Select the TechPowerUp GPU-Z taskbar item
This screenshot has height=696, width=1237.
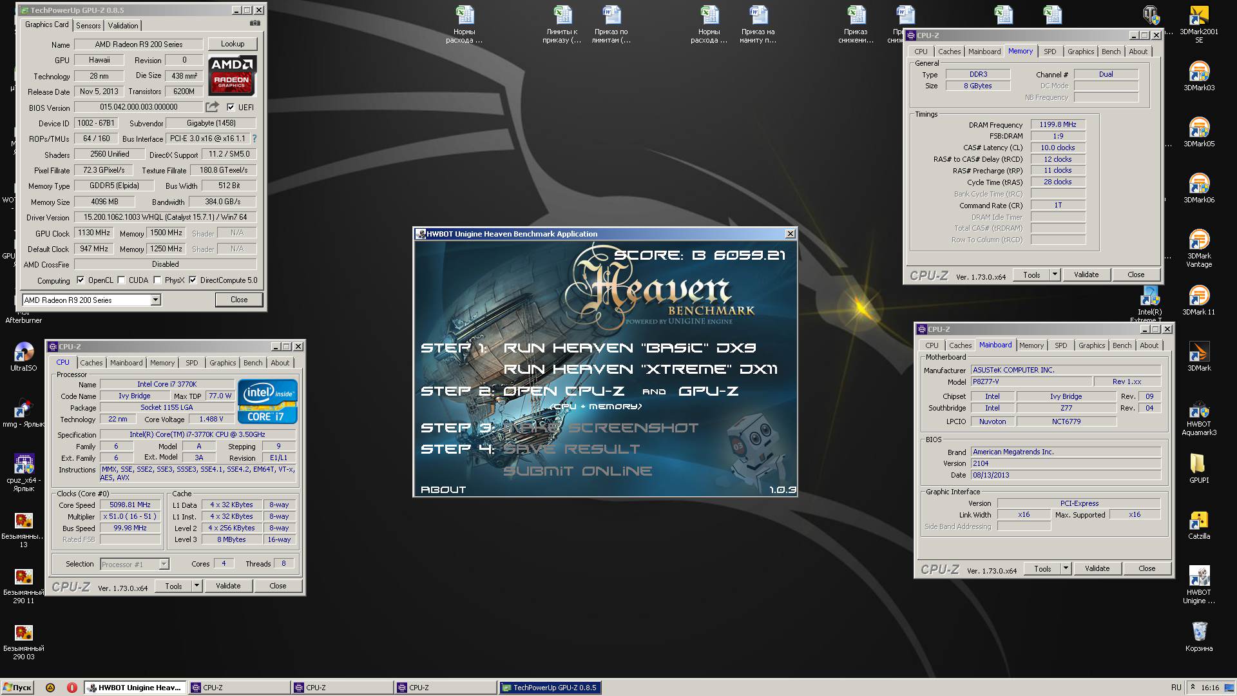551,688
